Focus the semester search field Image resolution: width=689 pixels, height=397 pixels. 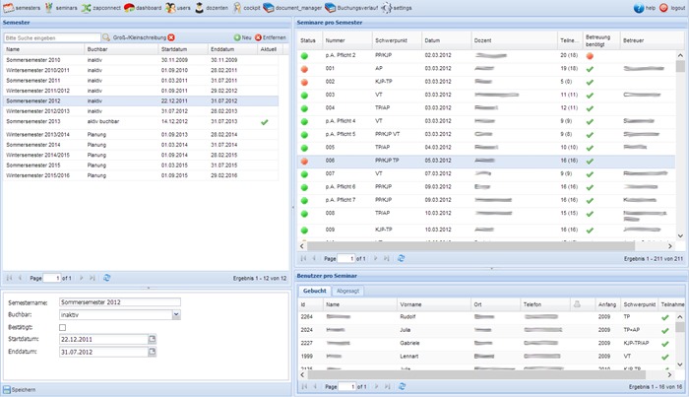[x=52, y=37]
